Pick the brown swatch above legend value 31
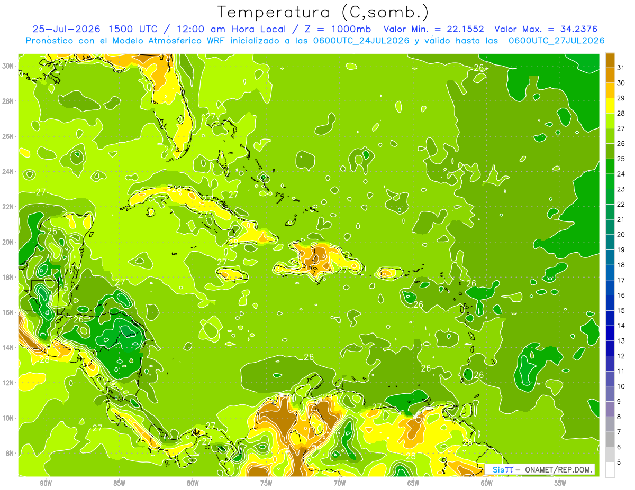Screen dimensions: 635x490 tap(610, 60)
